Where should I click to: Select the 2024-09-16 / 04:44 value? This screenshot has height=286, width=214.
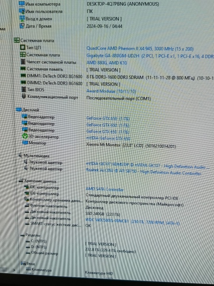coord(105,26)
